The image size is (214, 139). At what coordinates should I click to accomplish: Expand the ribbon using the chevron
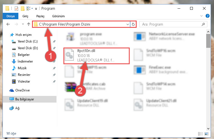201,16
